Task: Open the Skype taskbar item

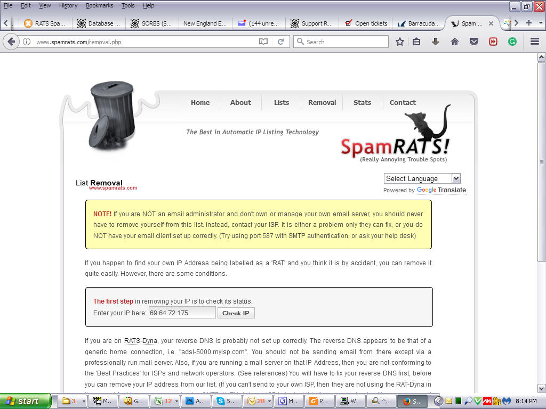Action: pyautogui.click(x=226, y=401)
